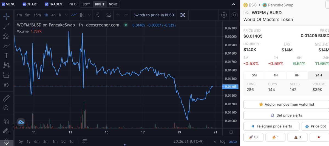Screen dimensions: 329x146
Task: Toggle stay in drawing mode pencil-lock icon
Action: pyautogui.click(x=6, y=131)
